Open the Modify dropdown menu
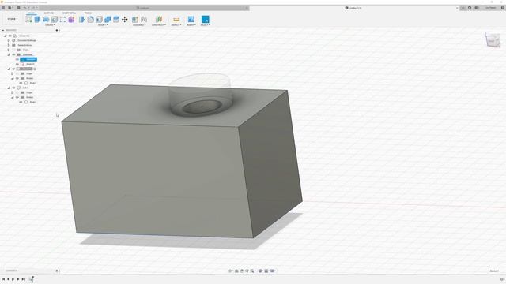Image resolution: width=506 pixels, height=284 pixels. click(x=103, y=24)
